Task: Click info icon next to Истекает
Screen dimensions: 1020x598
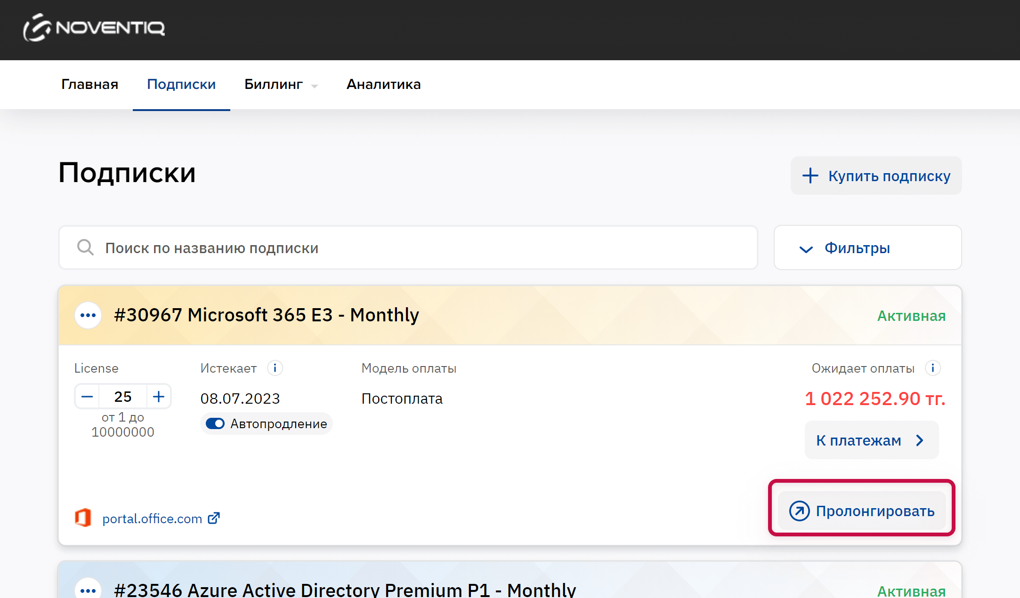Action: tap(275, 368)
